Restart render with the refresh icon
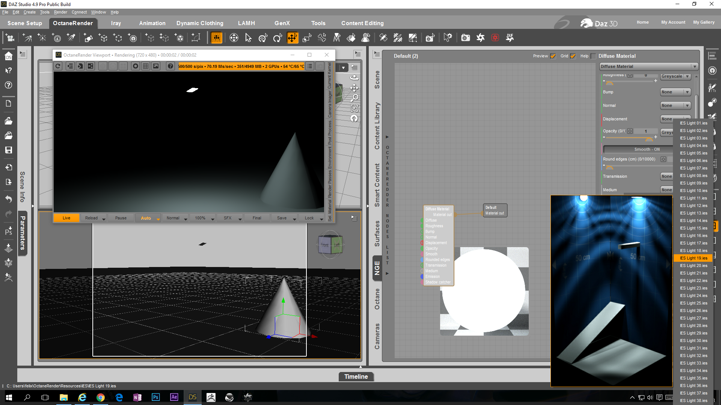The height and width of the screenshot is (405, 721). pos(58,66)
